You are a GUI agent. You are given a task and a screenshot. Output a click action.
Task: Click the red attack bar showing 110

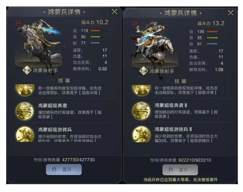(99, 31)
